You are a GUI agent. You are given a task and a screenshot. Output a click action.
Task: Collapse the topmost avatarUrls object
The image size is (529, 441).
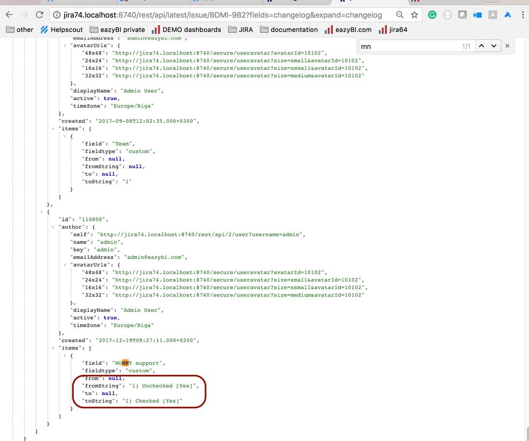(x=65, y=46)
